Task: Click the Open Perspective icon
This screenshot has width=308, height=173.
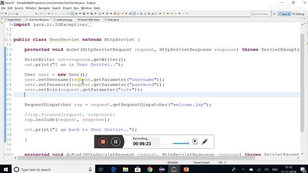Action: pos(274,14)
